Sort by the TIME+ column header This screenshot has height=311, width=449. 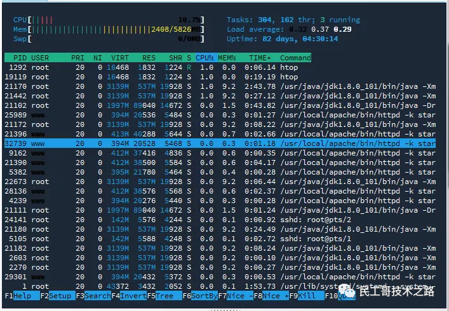(x=260, y=58)
